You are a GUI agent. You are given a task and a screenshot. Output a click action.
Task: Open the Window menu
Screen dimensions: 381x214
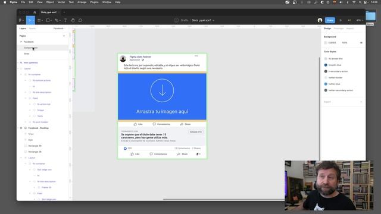click(107, 2)
